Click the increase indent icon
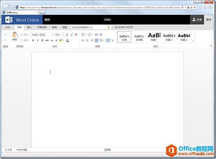Screen dimensions: 216x159 101,34
